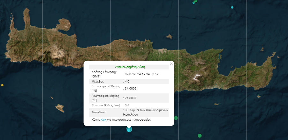288x140 pixels.
Task: Click the 'Αναθεωρημένη Λύση' popup title
Action: 129,67
